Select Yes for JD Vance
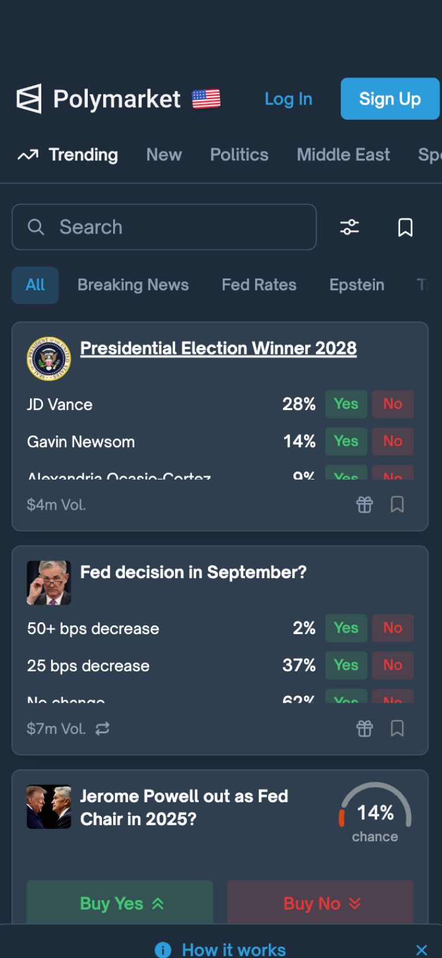 click(x=346, y=404)
